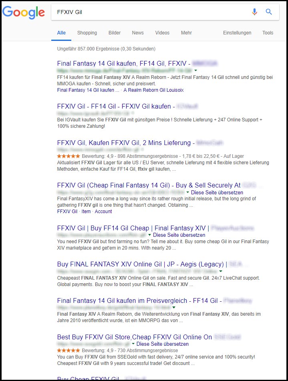Start voice search with the microphone icon
Screen dimensions: 288x381
(x=254, y=12)
